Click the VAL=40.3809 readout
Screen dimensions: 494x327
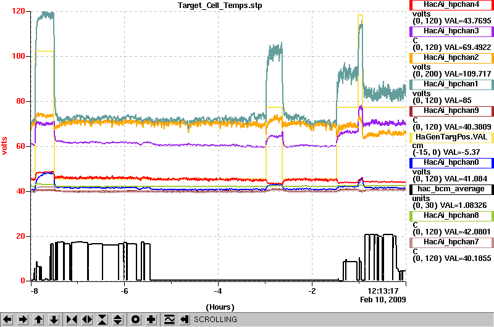click(x=467, y=127)
